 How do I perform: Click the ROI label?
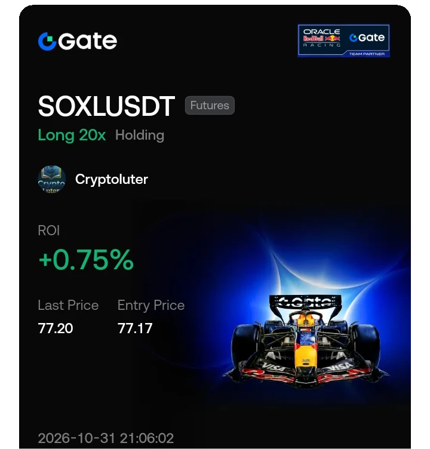[49, 230]
